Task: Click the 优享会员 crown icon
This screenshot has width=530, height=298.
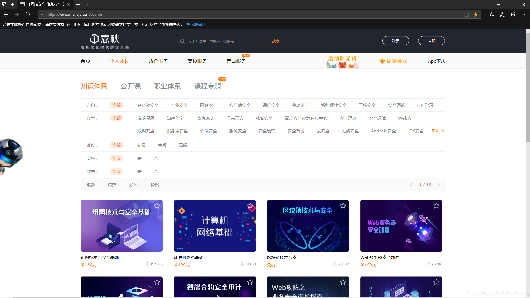Action: tap(382, 61)
